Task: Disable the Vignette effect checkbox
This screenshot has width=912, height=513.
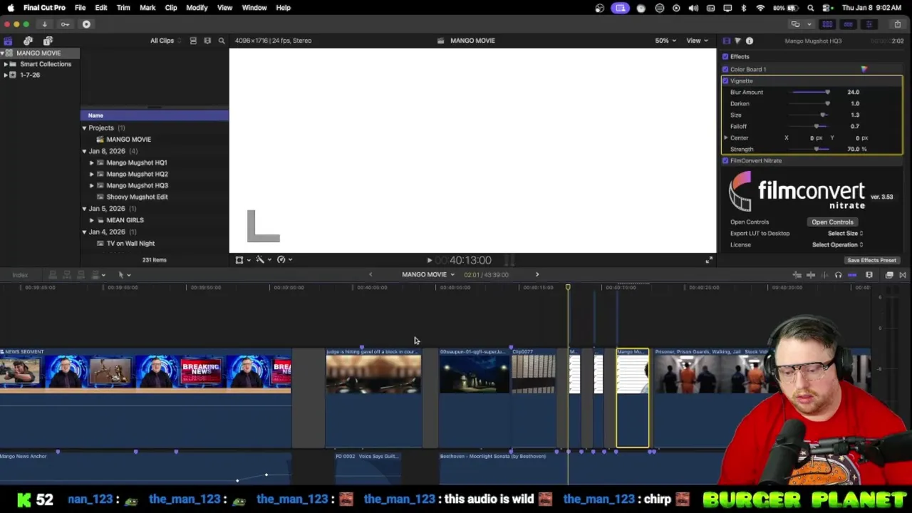Action: (725, 81)
